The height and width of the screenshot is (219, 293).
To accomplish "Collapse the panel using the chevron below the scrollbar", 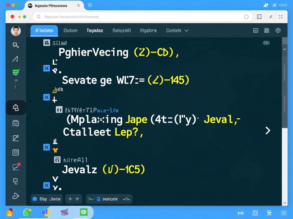I will (x=285, y=50).
